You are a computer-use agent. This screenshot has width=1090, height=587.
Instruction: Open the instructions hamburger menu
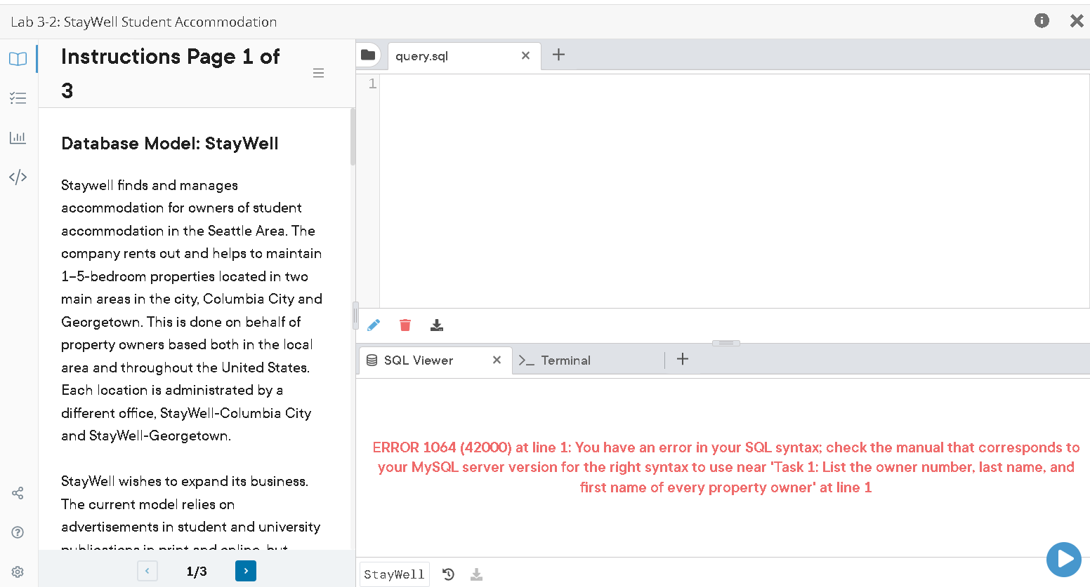pos(318,72)
